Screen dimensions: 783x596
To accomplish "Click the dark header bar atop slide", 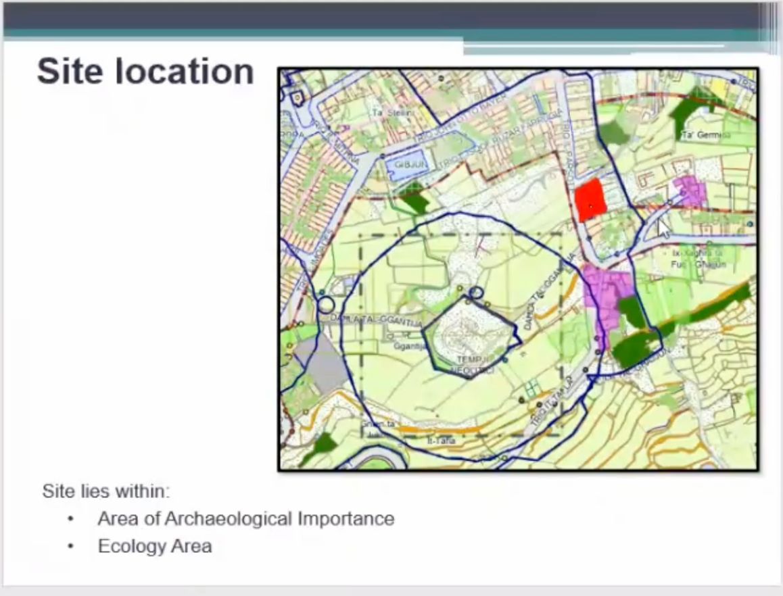I will (385, 16).
